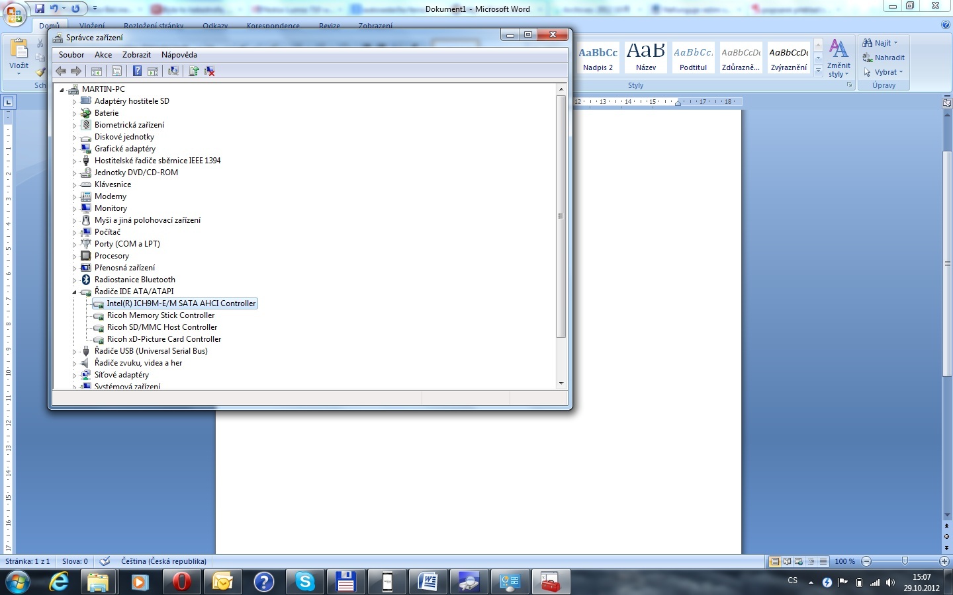Select Ricoh Memory Stick Controller

point(161,315)
